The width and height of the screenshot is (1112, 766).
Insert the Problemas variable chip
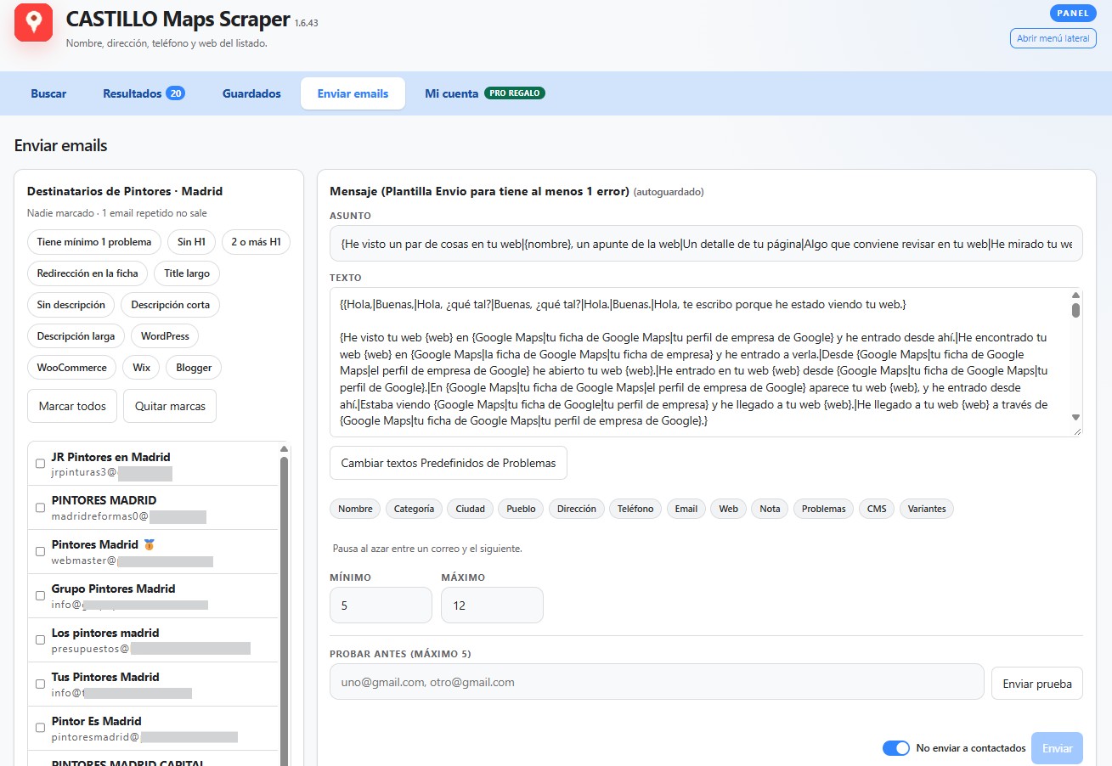tap(824, 509)
